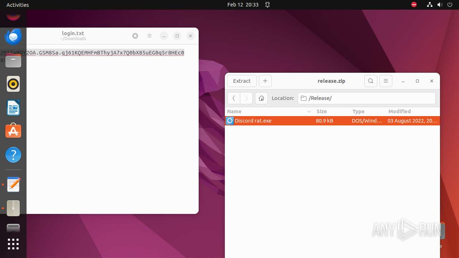Close the login.txt editor window
The image size is (459, 258).
point(190,36)
